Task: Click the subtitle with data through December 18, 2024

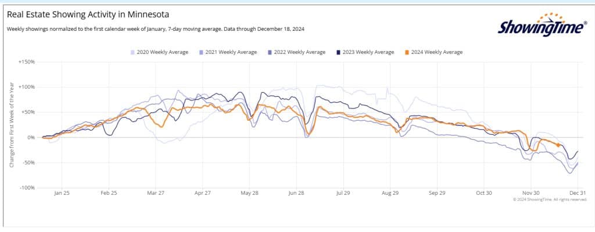Action: point(156,29)
